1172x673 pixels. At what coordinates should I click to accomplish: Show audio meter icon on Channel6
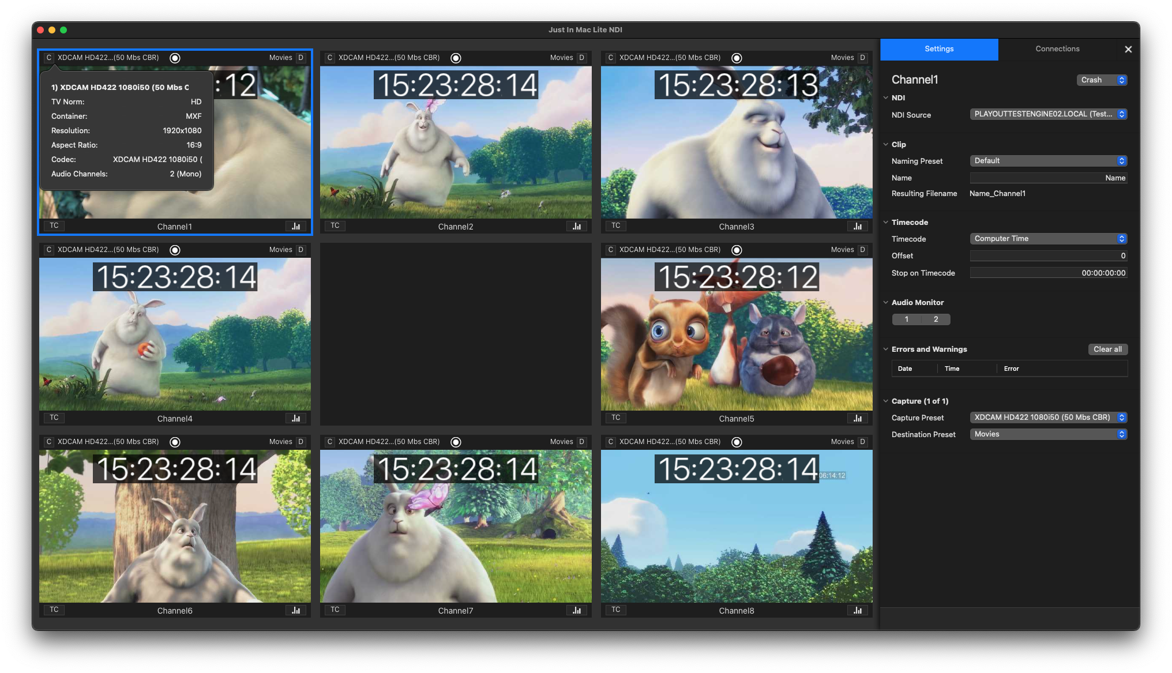point(296,610)
